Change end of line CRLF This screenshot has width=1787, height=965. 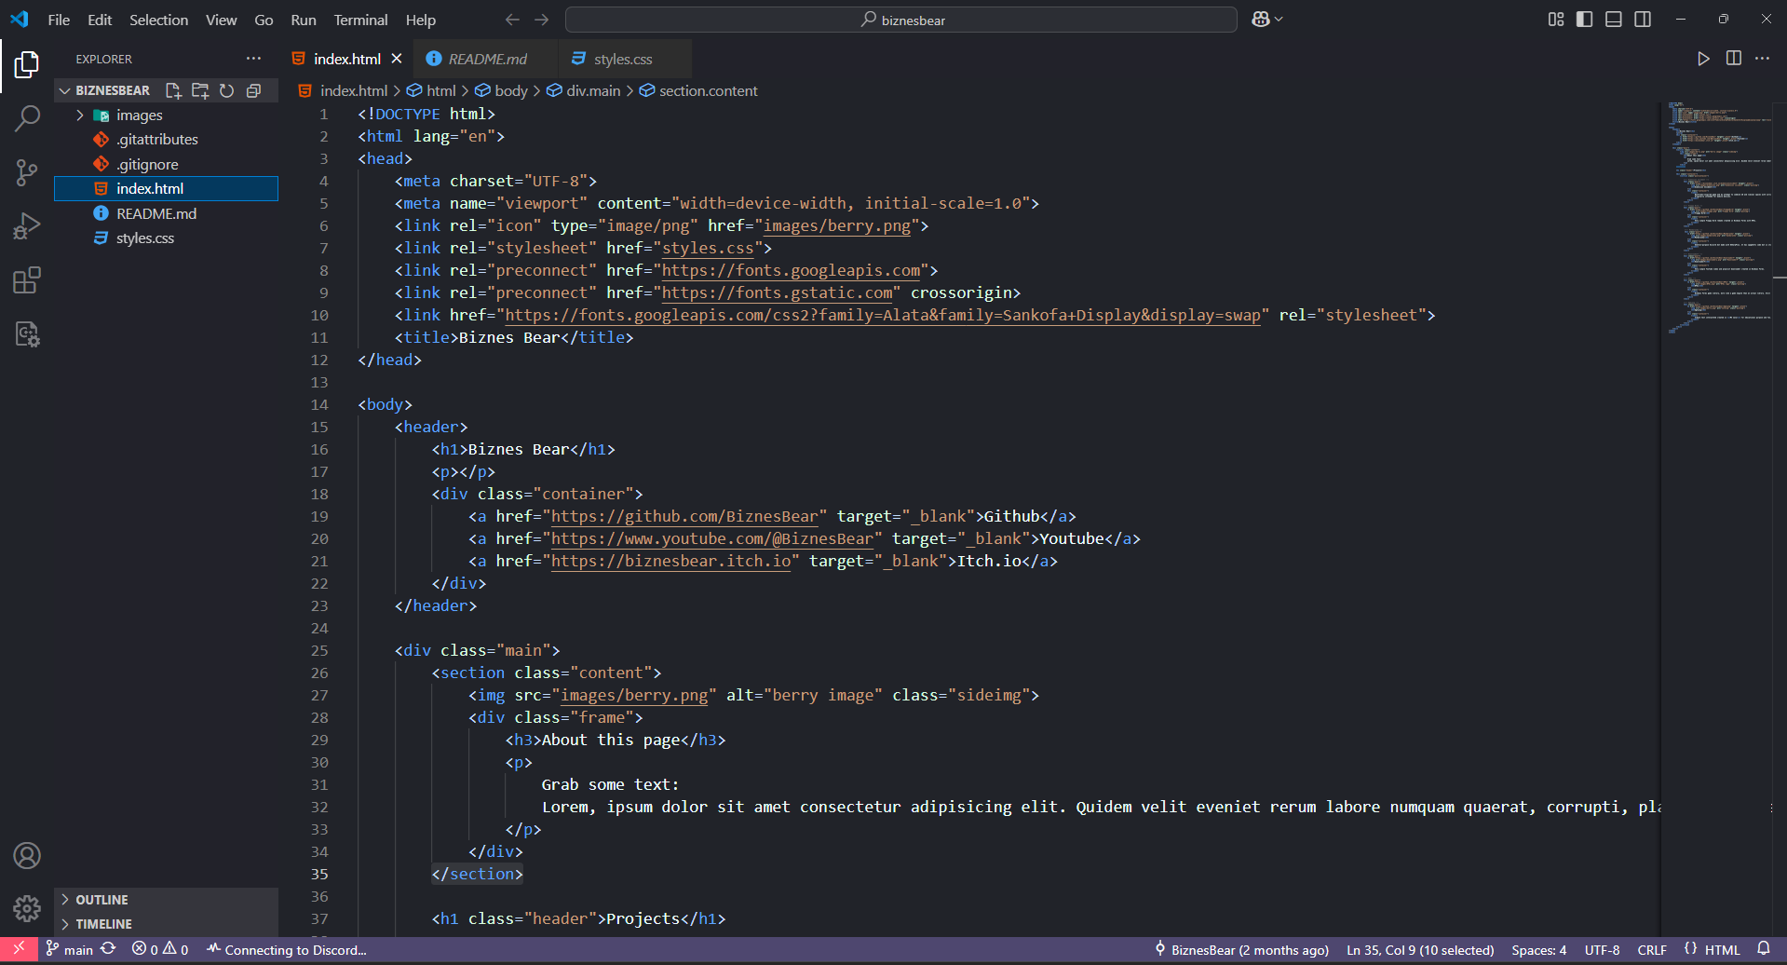(1652, 950)
